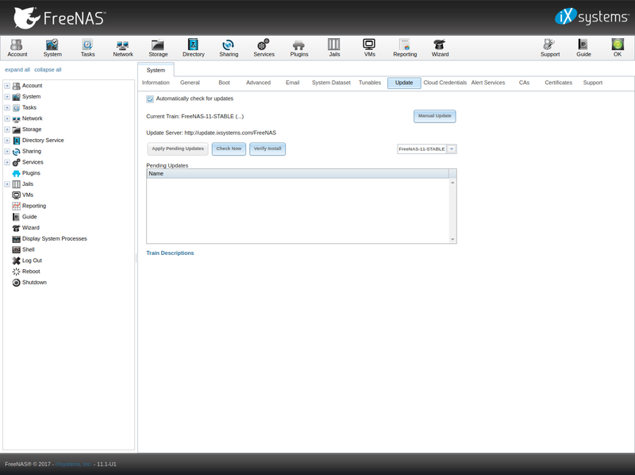Launch the Wizard from the top toolbar

pyautogui.click(x=440, y=48)
